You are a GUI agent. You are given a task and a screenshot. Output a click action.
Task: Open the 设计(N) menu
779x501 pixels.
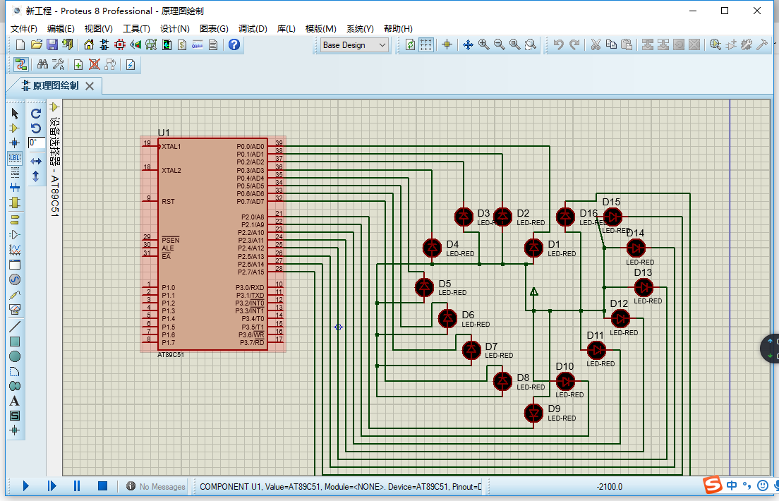click(174, 29)
